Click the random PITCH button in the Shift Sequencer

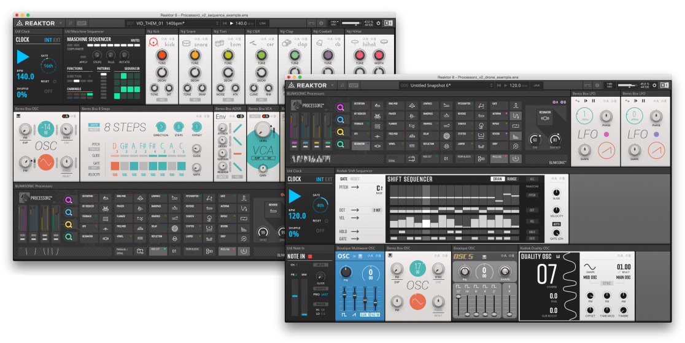(532, 195)
